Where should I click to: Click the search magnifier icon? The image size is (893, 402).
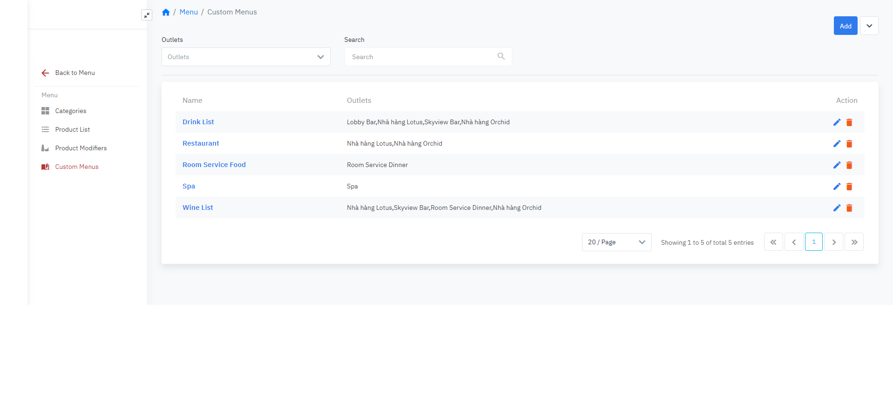(x=501, y=56)
